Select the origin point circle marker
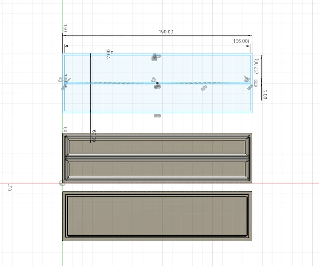The width and height of the screenshot is (319, 266). pyautogui.click(x=62, y=183)
